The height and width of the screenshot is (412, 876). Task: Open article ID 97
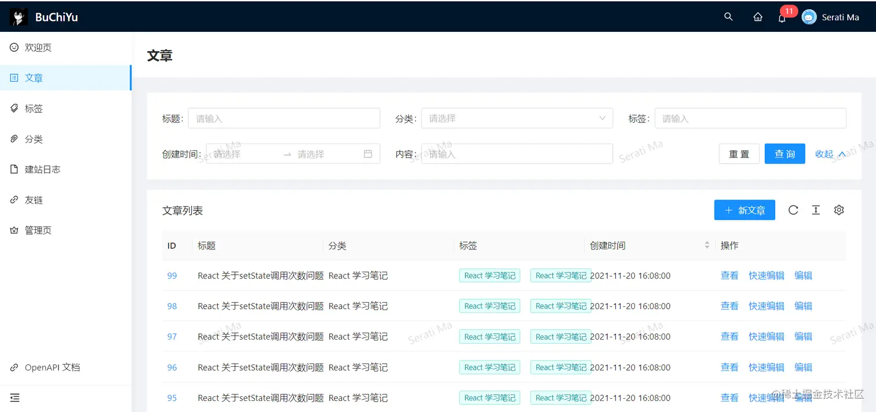(172, 337)
